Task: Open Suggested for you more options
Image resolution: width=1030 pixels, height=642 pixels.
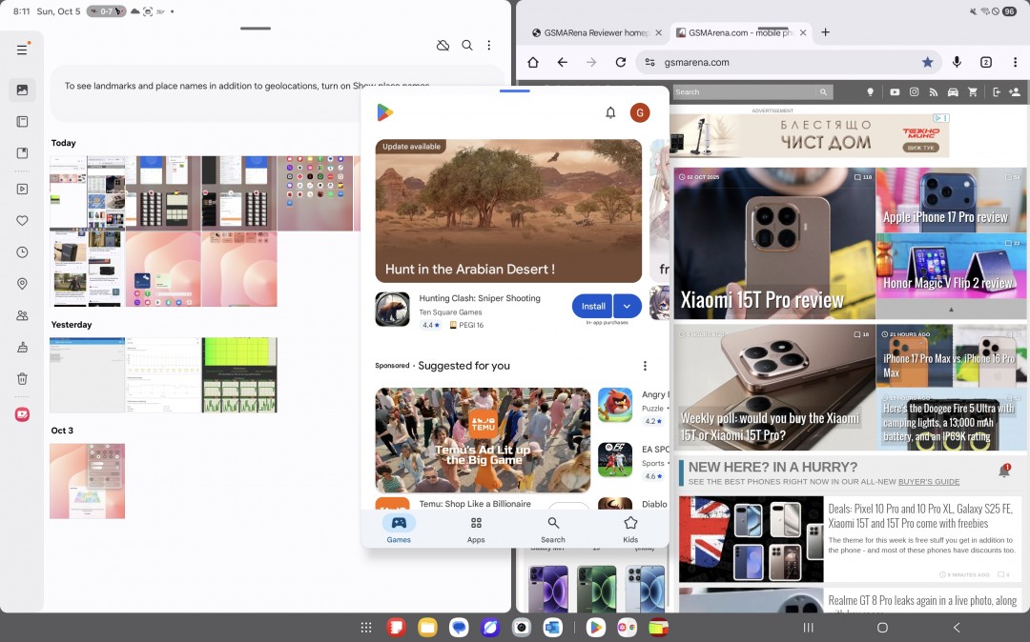Action: pos(645,366)
